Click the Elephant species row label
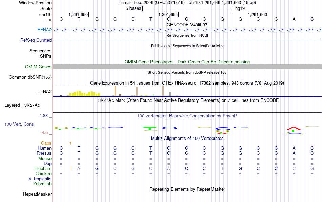 tap(43, 168)
